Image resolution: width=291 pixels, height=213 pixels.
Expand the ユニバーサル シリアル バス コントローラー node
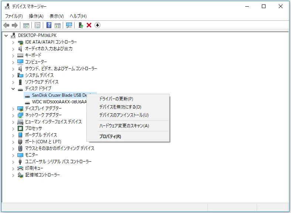click(13, 162)
